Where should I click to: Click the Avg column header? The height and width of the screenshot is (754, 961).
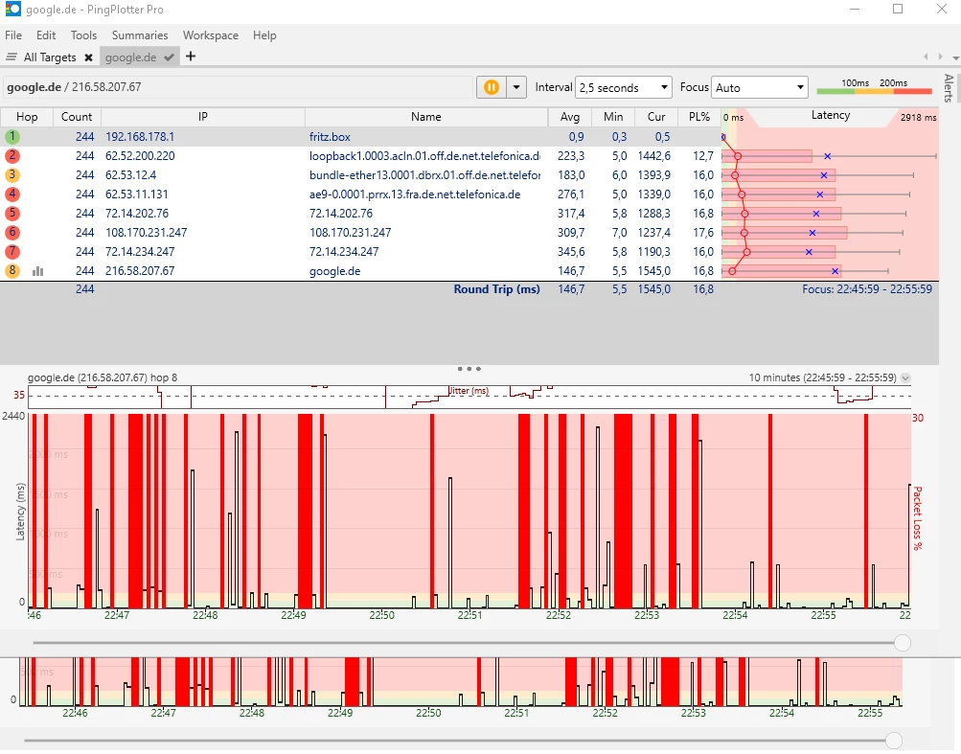pos(570,117)
